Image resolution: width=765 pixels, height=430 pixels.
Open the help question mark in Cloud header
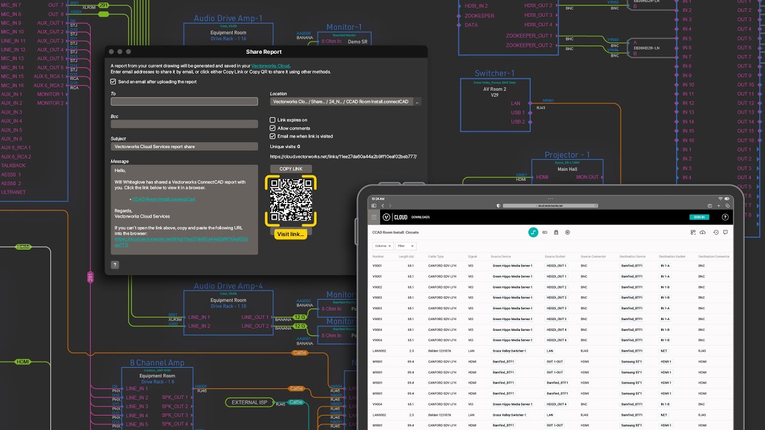point(725,217)
